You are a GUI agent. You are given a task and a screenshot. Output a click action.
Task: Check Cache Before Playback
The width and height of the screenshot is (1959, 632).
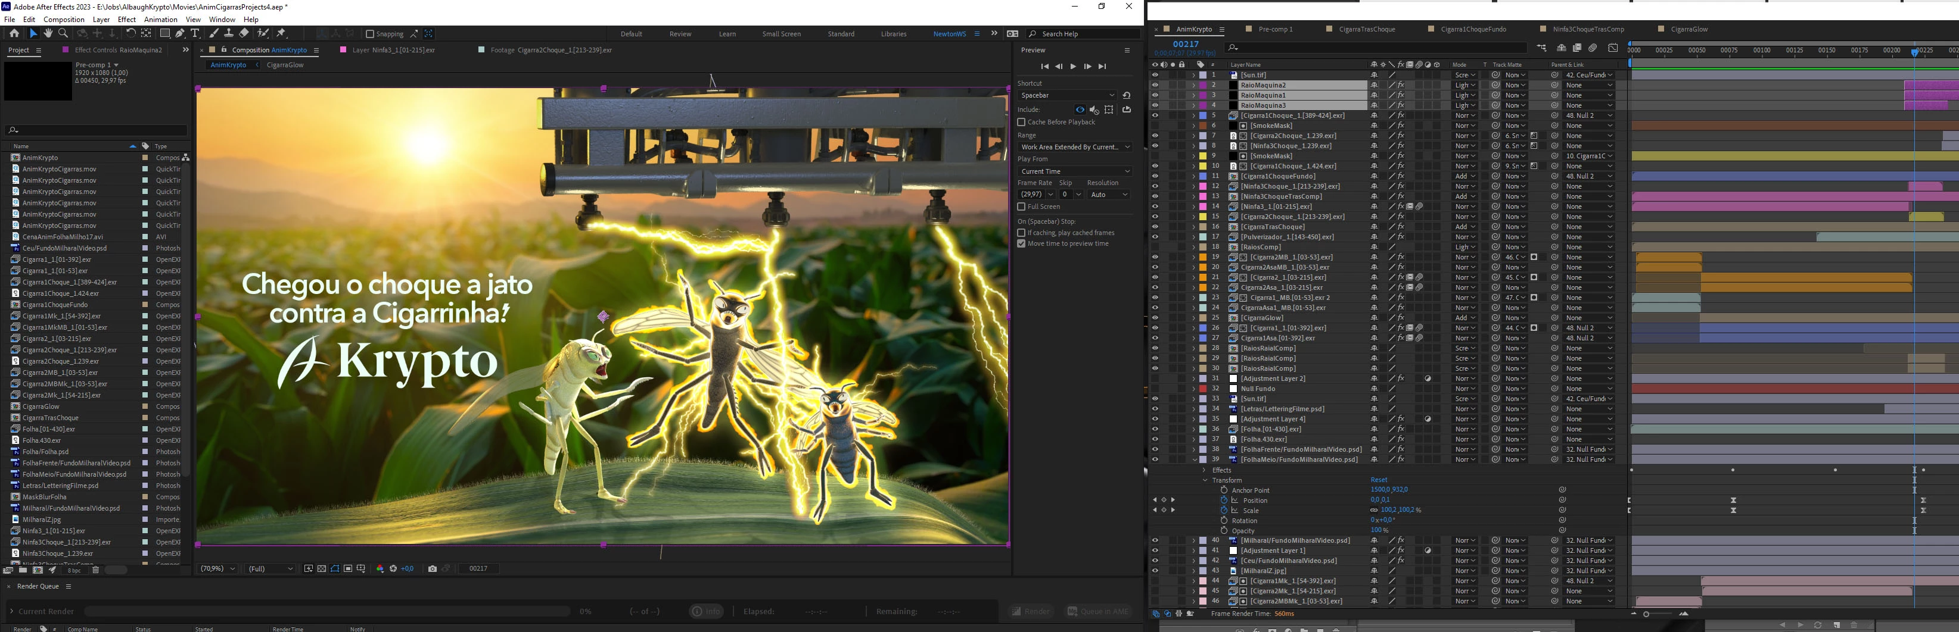[x=1021, y=121]
